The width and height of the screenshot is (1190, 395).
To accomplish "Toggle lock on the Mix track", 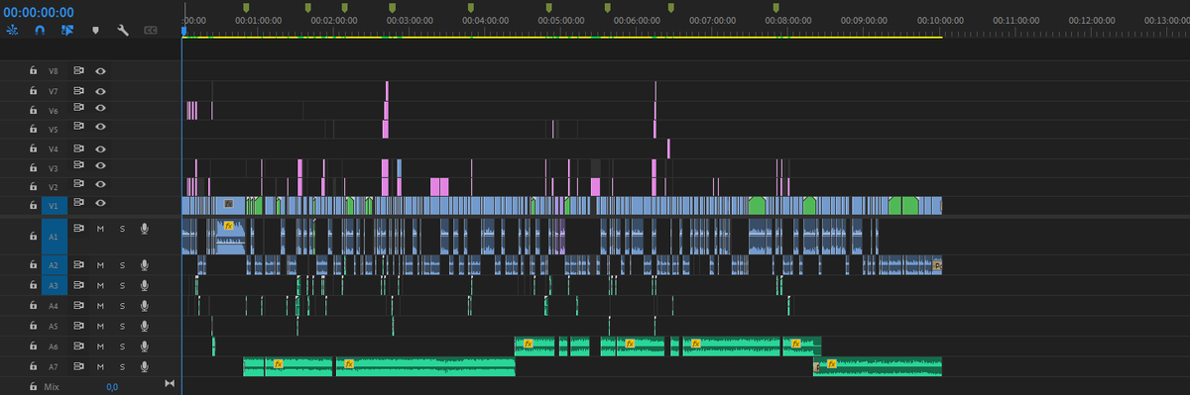I will (x=33, y=386).
